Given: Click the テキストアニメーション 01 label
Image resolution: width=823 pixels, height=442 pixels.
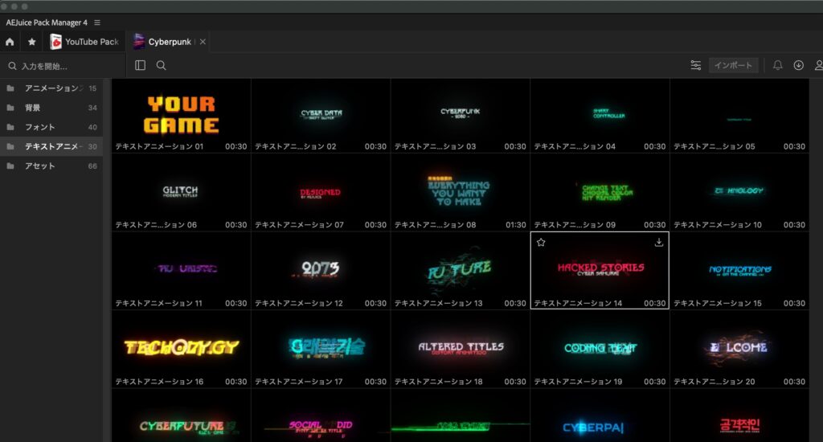Looking at the screenshot, I should pyautogui.click(x=160, y=146).
